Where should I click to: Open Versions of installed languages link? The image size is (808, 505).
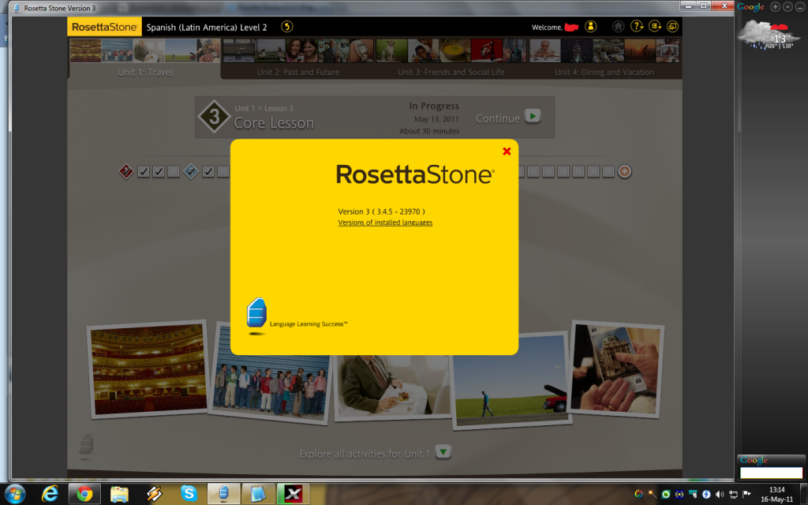click(x=385, y=223)
